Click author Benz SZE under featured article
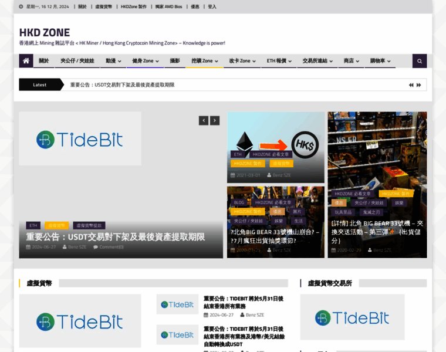The height and width of the screenshot is (352, 446). click(77, 247)
